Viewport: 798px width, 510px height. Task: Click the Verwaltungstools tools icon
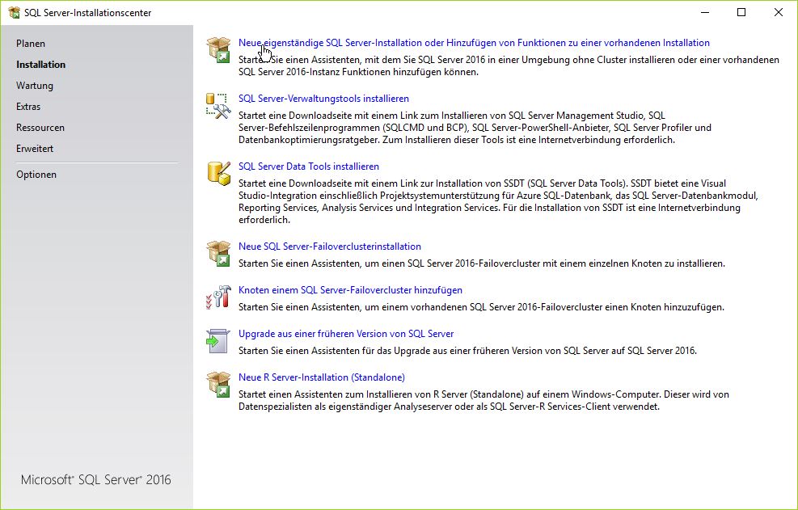point(218,106)
